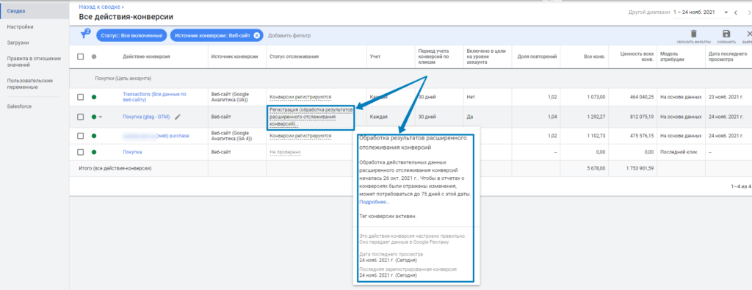Click Статус отслеживания column header
This screenshot has width=752, height=290.
[294, 57]
